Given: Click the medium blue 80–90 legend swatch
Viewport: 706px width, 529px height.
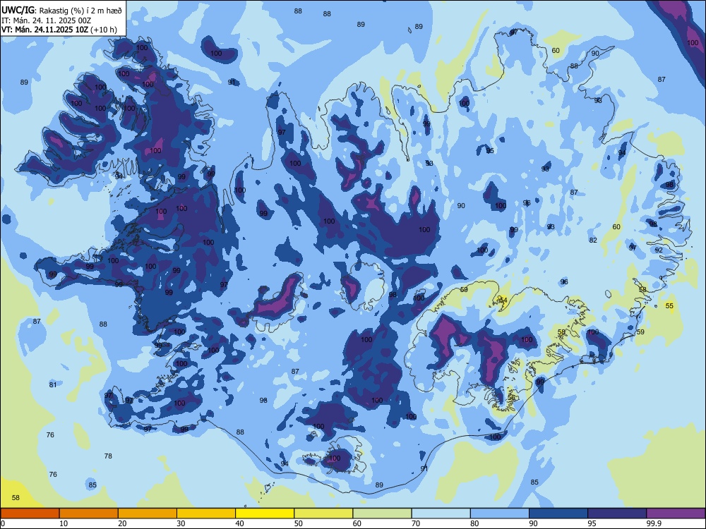Looking at the screenshot, I should click(x=500, y=513).
